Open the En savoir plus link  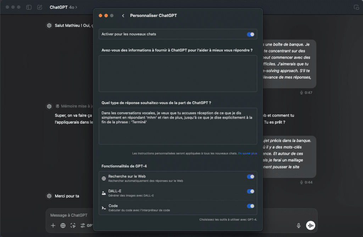pyautogui.click(x=247, y=153)
